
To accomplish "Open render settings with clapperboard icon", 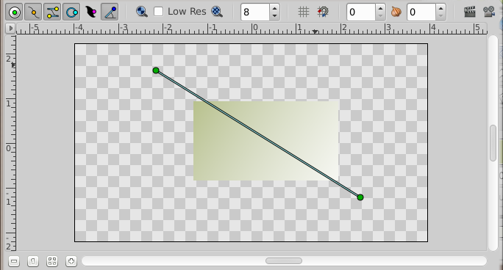I will click(x=470, y=12).
